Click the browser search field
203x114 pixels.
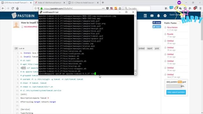click(x=137, y=9)
